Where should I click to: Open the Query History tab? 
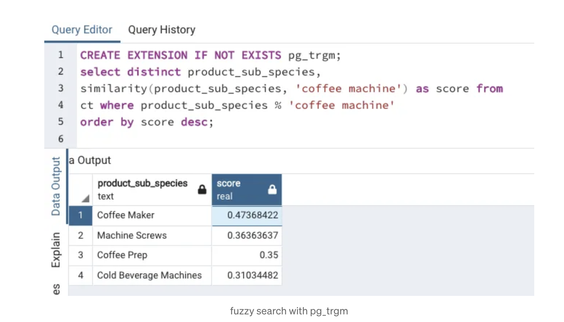tap(162, 30)
